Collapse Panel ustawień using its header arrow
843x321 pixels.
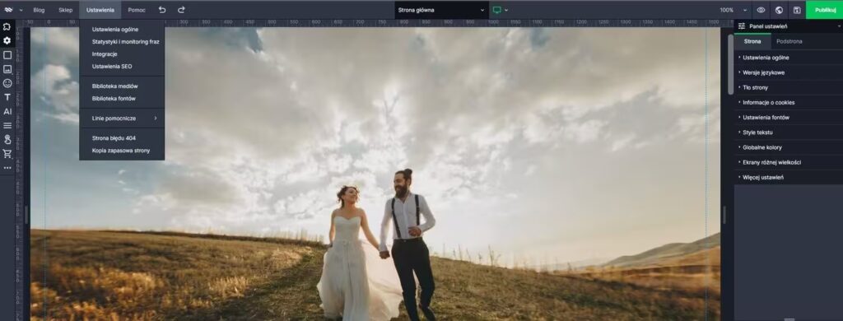[839, 26]
